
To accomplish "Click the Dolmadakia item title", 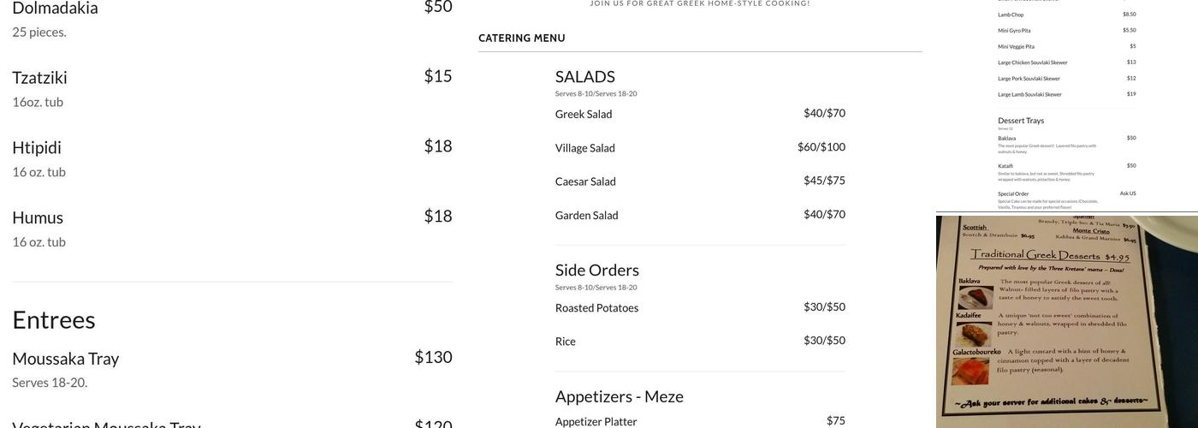I will pyautogui.click(x=56, y=9).
